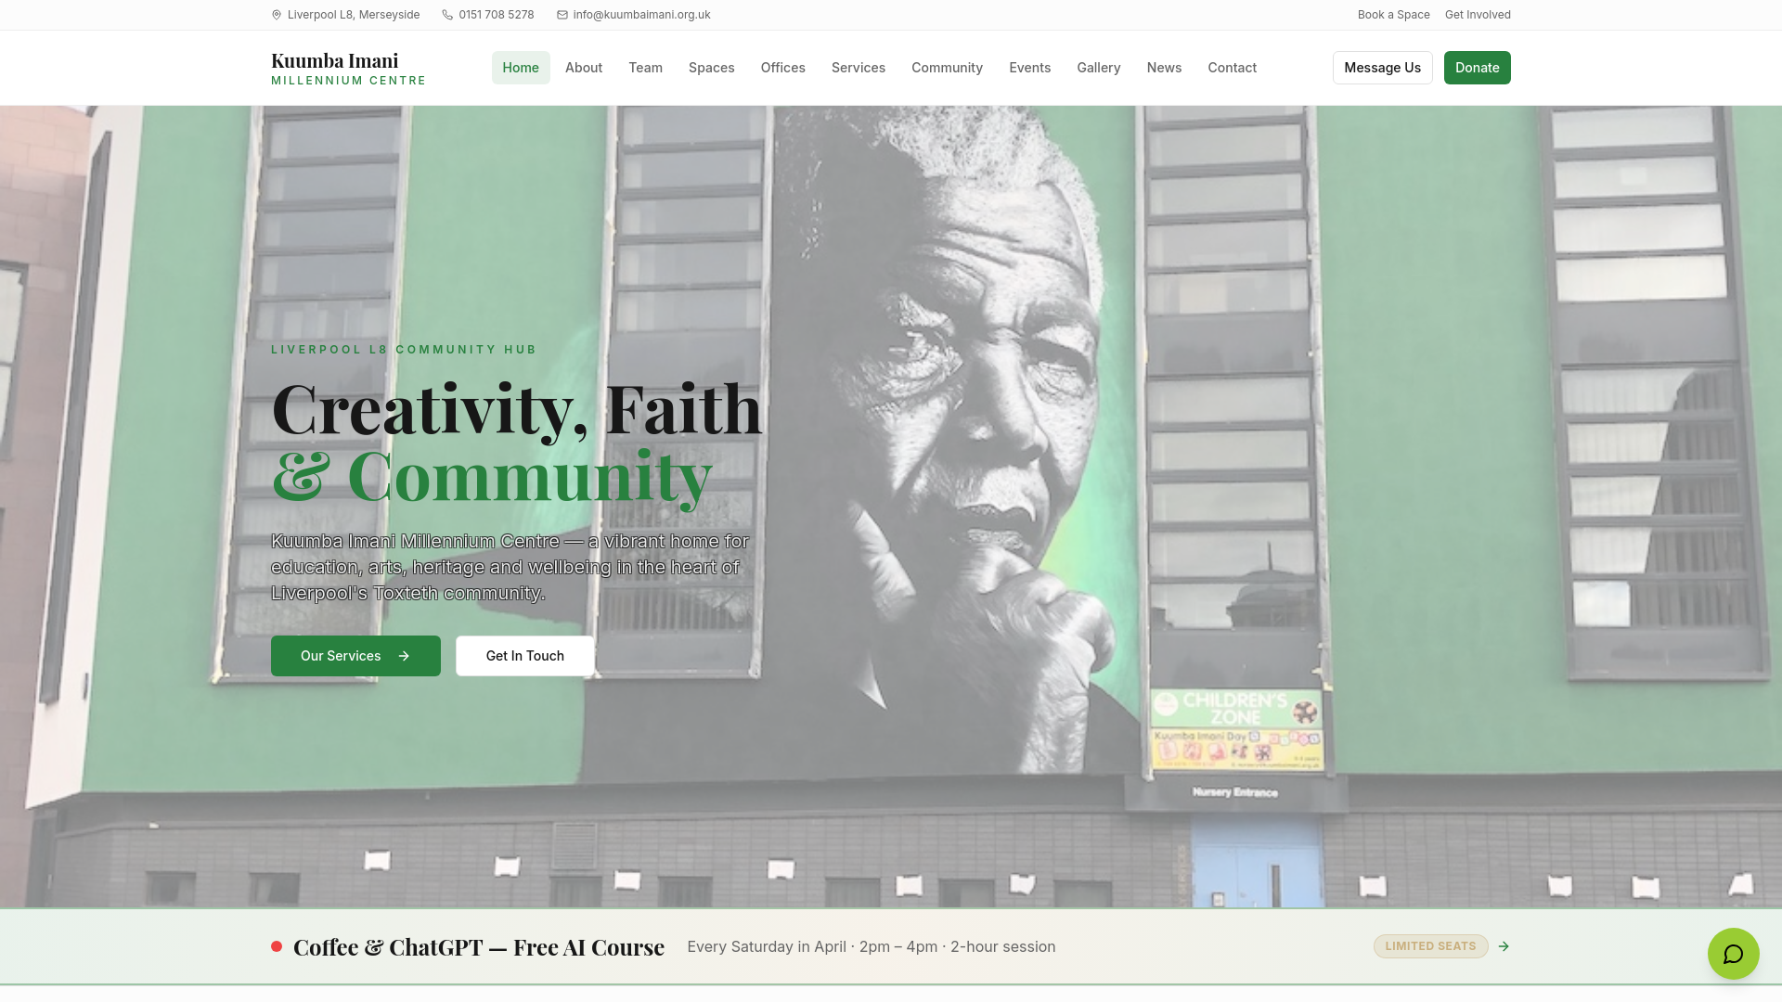Click the Message Us button
Screen dimensions: 1782x1002
click(1383, 68)
